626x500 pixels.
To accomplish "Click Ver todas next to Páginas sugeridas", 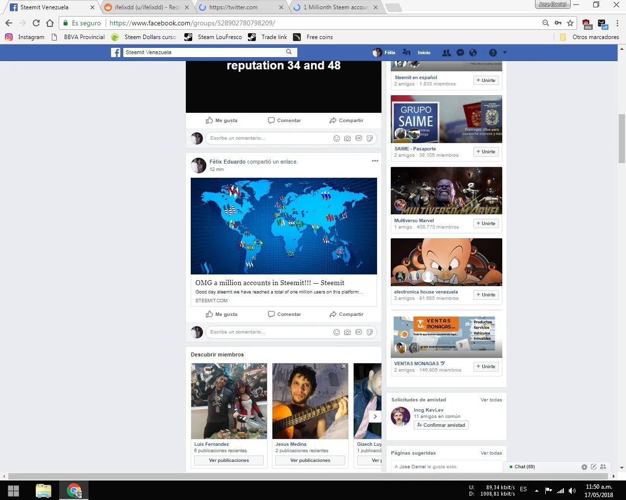I will pos(491,453).
